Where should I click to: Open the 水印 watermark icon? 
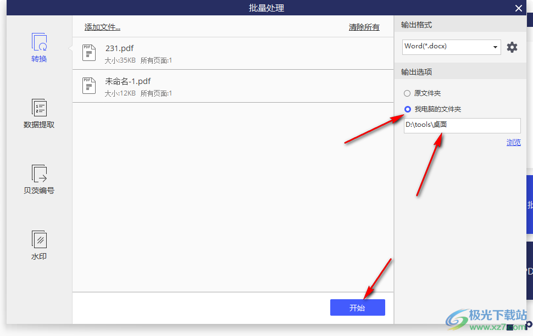[39, 239]
